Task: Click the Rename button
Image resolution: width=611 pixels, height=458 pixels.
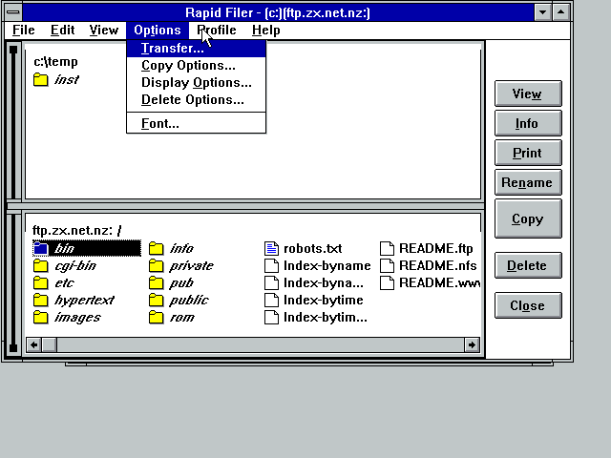Action: (x=528, y=182)
